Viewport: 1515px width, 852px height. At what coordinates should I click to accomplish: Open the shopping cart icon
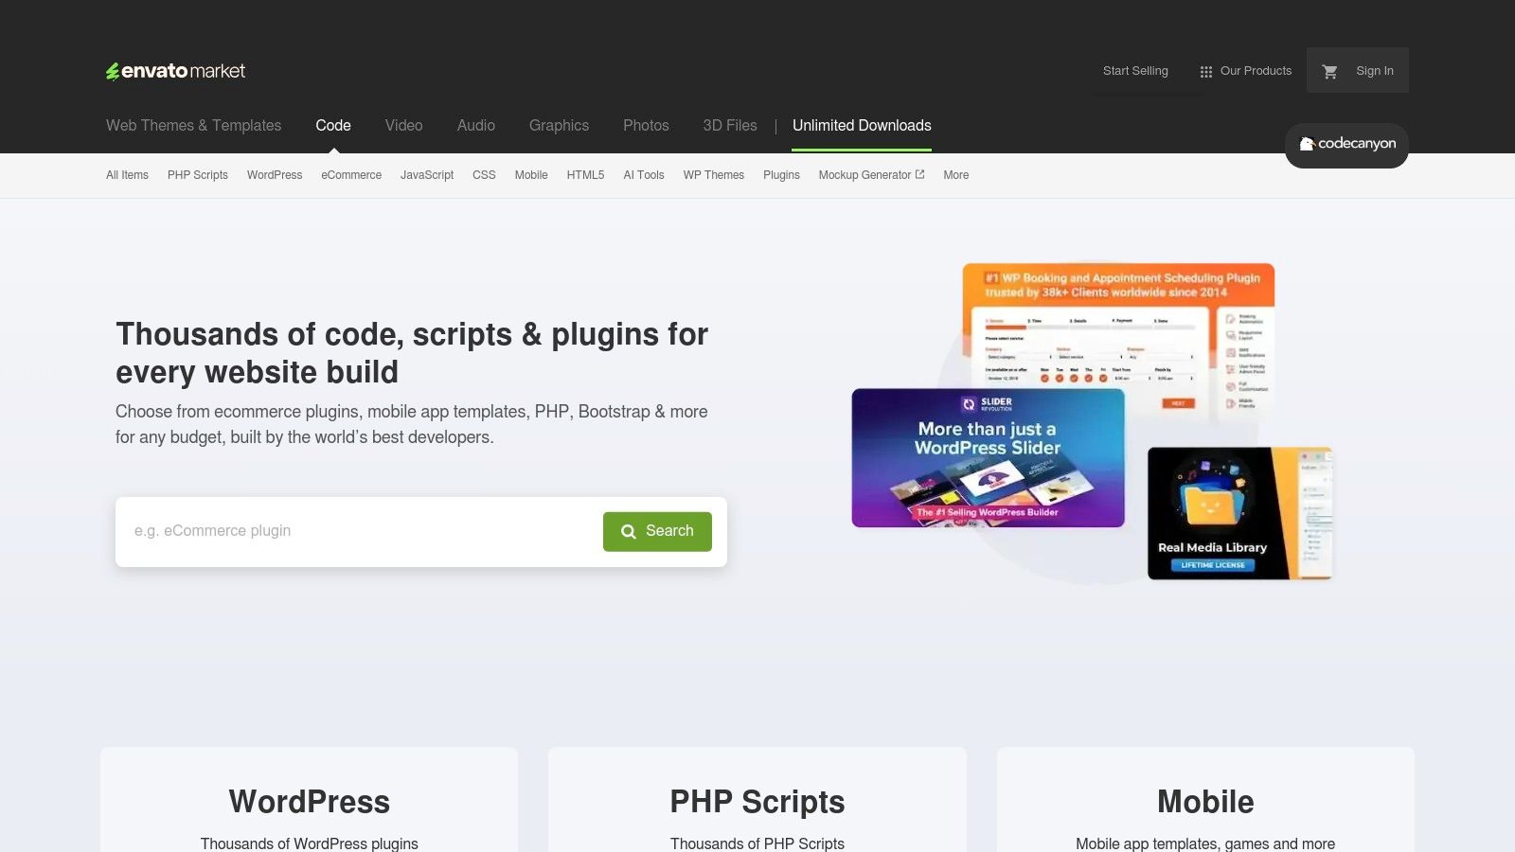coord(1329,70)
